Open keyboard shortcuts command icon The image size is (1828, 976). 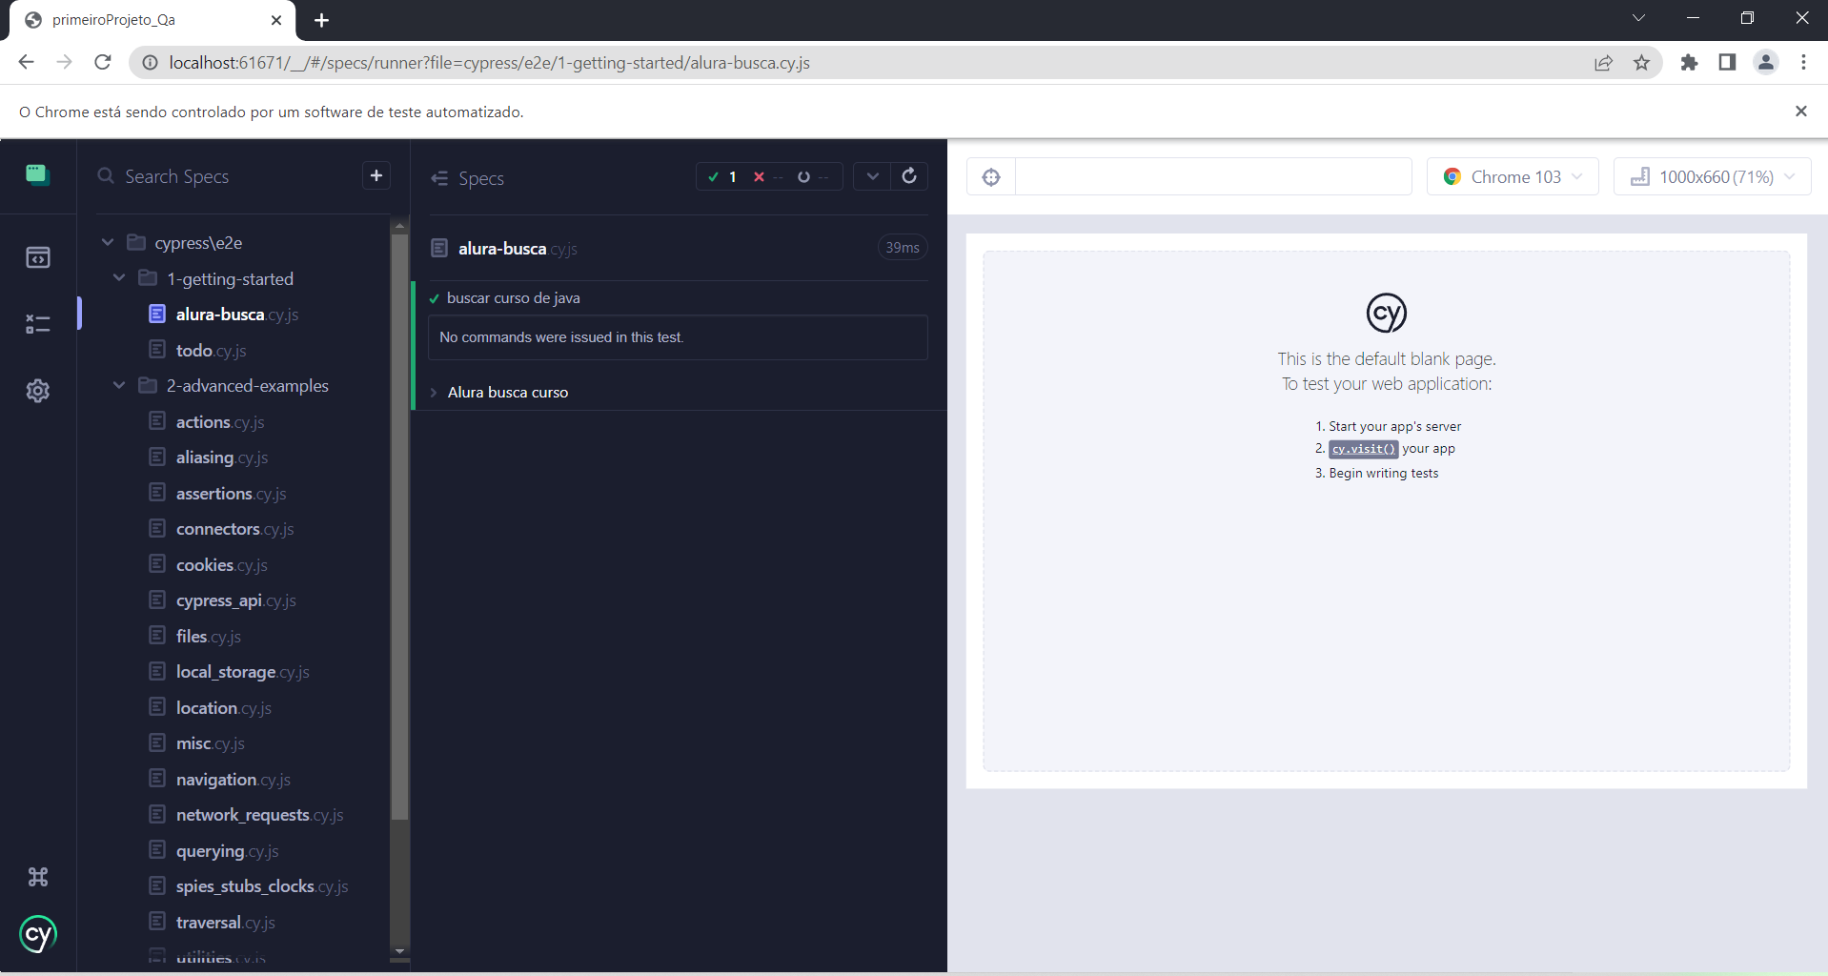[38, 877]
